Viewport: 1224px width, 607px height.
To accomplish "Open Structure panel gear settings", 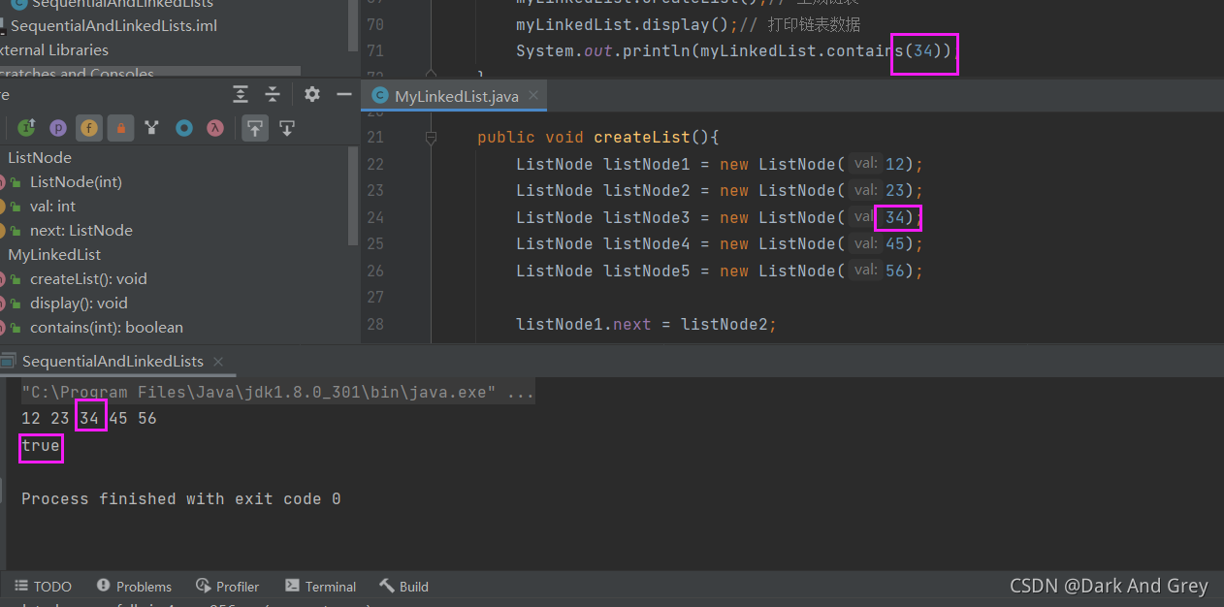I will click(x=311, y=94).
